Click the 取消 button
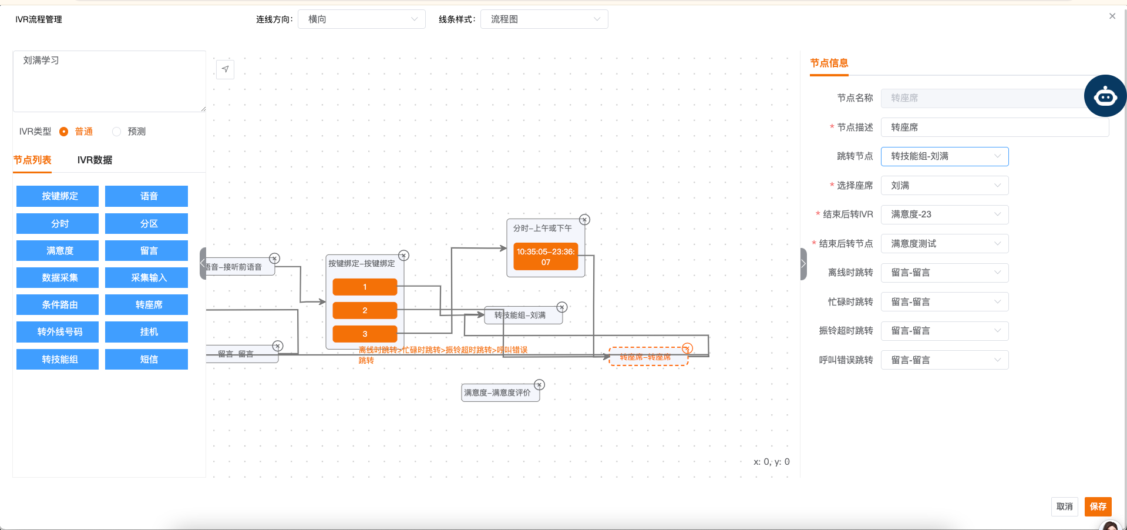The width and height of the screenshot is (1127, 530). pyautogui.click(x=1064, y=506)
